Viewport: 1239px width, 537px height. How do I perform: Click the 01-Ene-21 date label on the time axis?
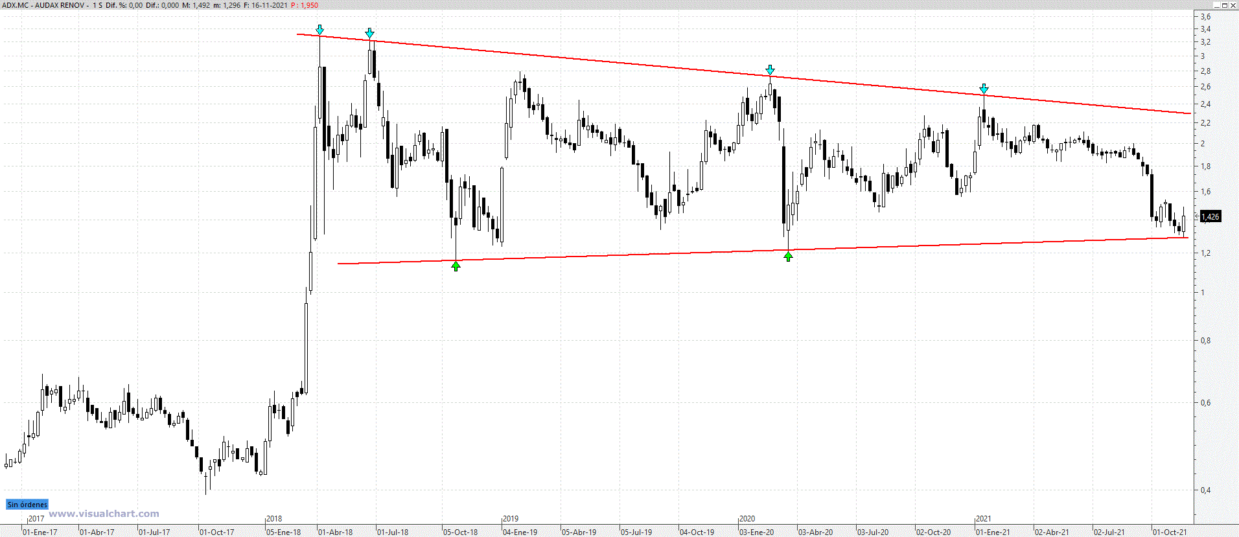tap(993, 532)
